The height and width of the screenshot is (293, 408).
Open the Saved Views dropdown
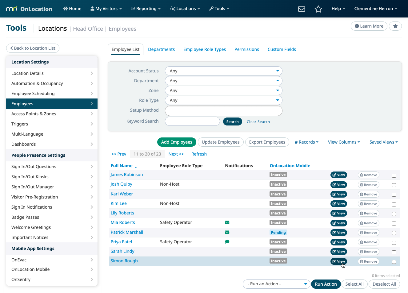pos(383,142)
